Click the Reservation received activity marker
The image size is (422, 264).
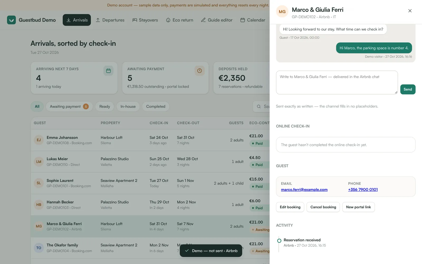279,241
